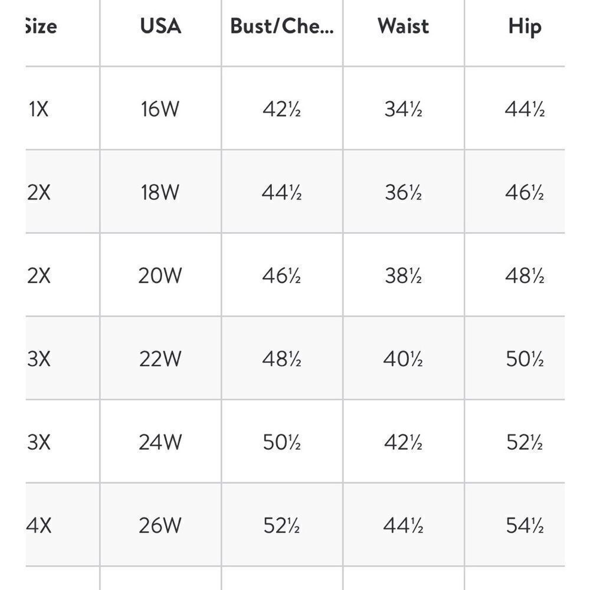Image resolution: width=590 pixels, height=590 pixels.
Task: Click the 4X size cell
Action: click(x=39, y=525)
